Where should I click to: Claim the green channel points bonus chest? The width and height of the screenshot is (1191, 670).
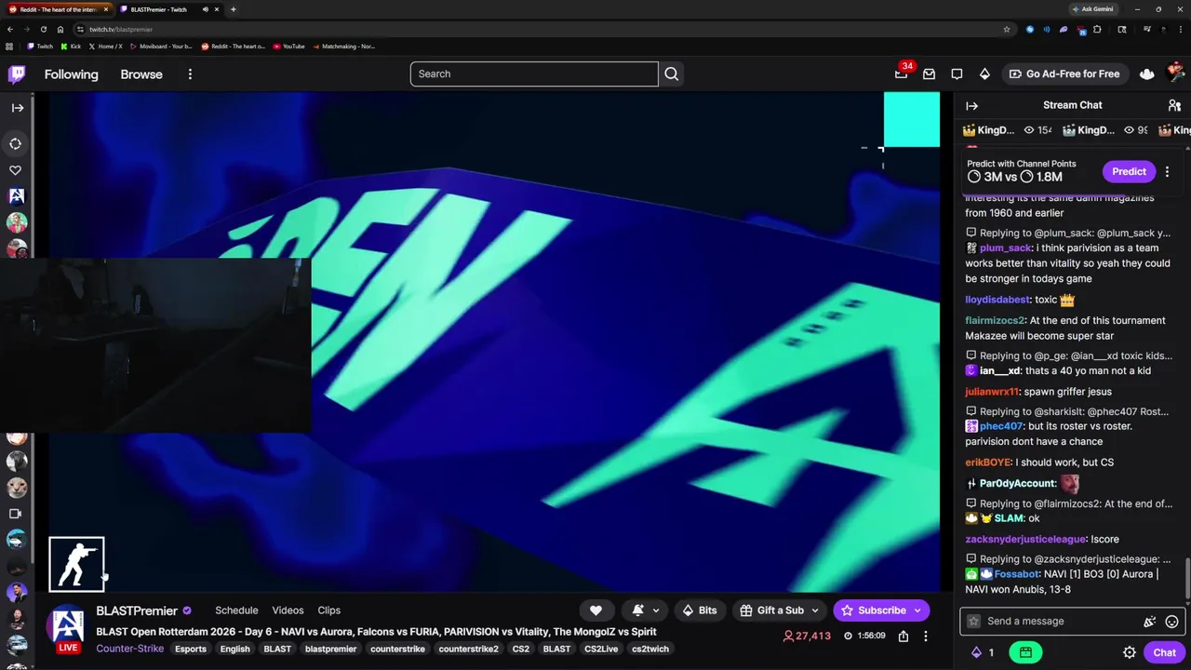1025,652
